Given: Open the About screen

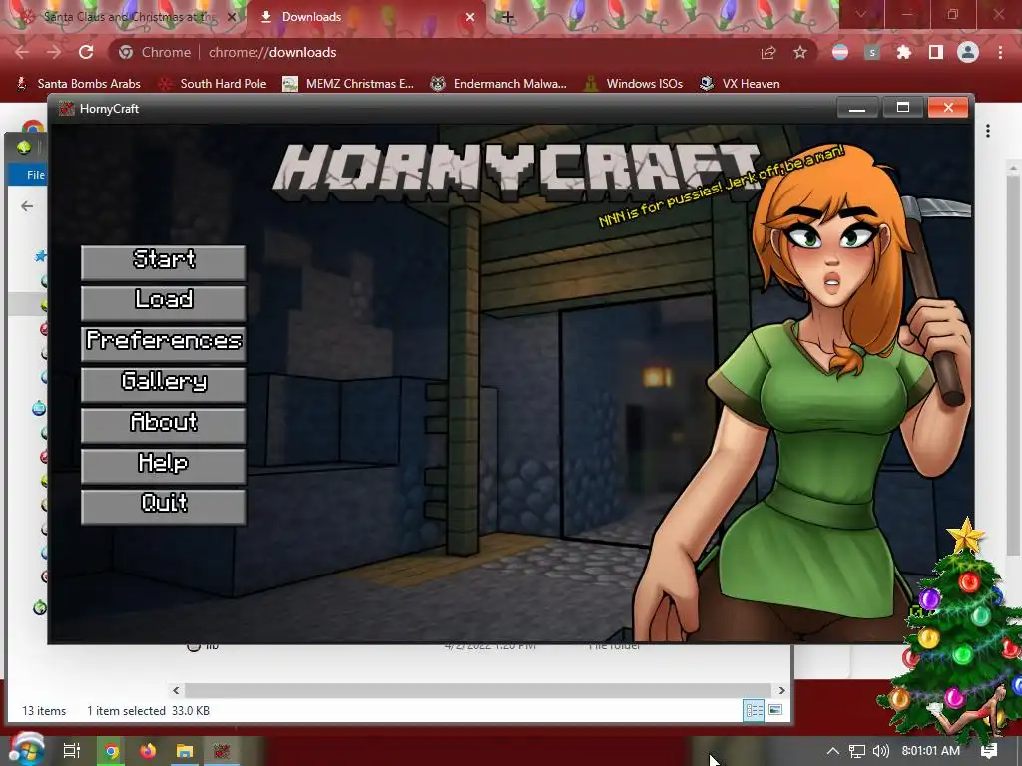Looking at the screenshot, I should [163, 425].
